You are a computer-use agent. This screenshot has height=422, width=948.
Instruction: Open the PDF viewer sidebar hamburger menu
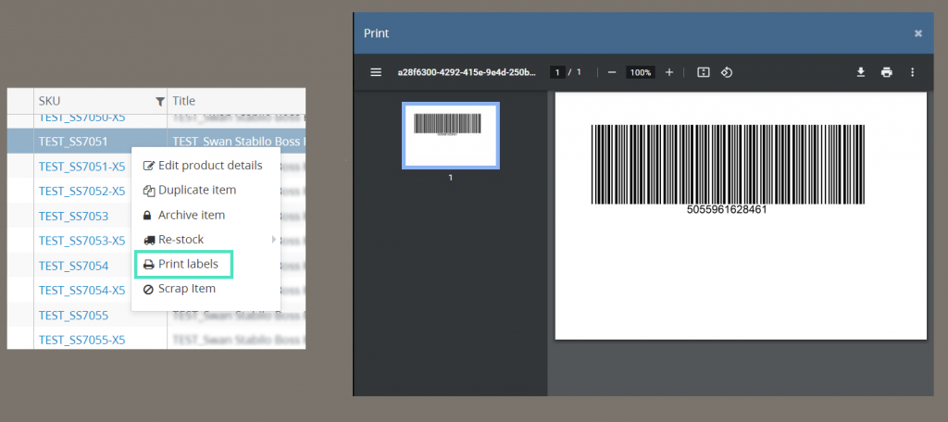[376, 72]
